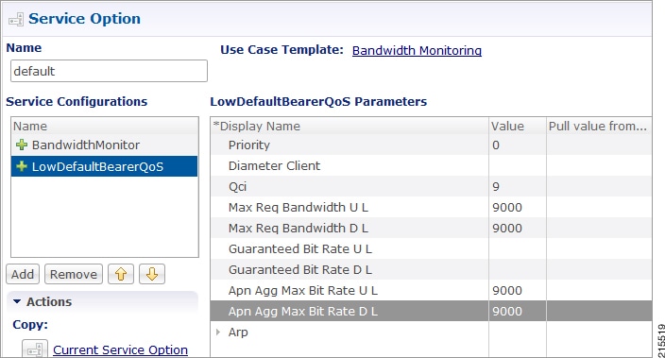Click the Qci value cell
This screenshot has height=358, width=665.
click(x=518, y=187)
